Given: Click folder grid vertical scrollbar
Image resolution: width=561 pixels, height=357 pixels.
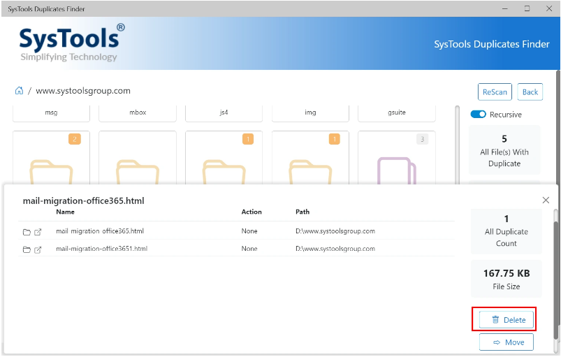Looking at the screenshot, I should 457,145.
